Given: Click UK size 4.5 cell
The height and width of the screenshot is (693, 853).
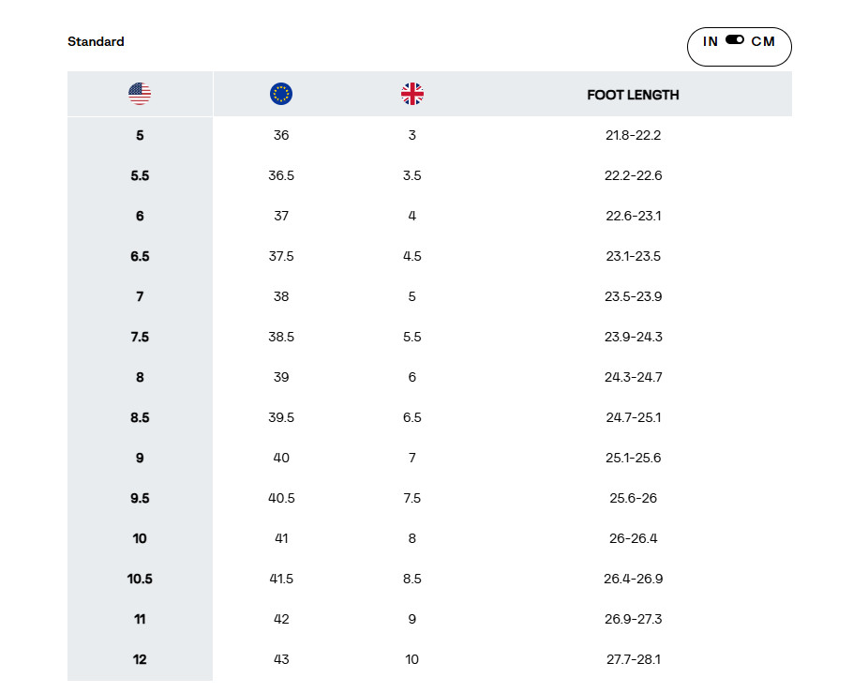Looking at the screenshot, I should [x=412, y=256].
